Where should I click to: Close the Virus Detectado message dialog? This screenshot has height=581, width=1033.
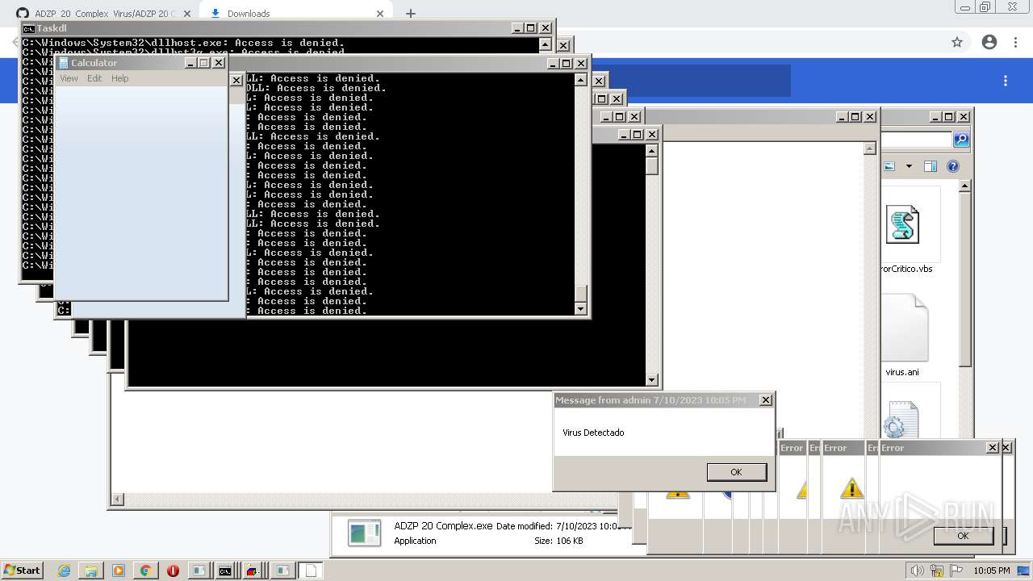point(766,399)
